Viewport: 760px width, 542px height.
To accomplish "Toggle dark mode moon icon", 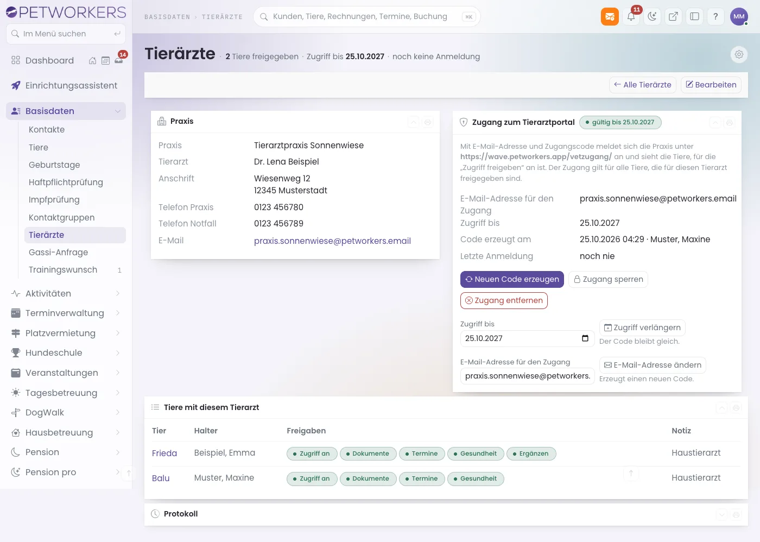I will tap(652, 16).
